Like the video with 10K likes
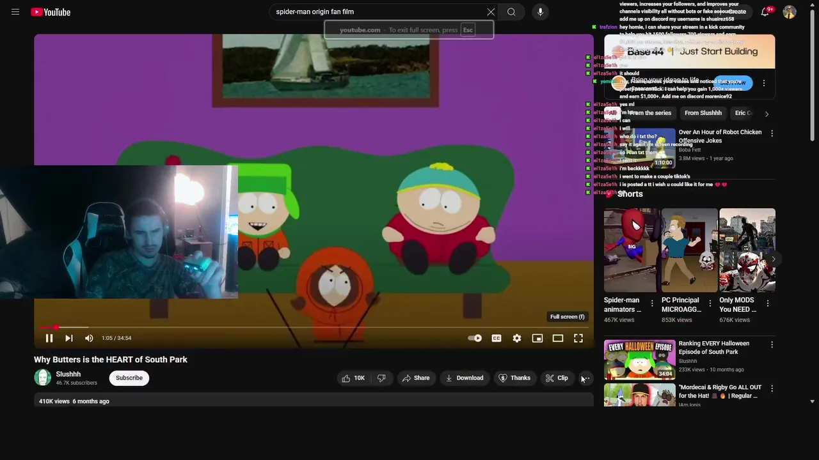 [353, 378]
